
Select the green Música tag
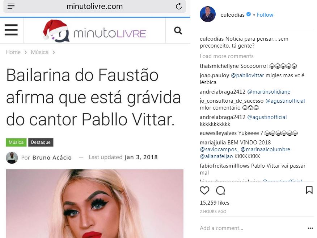[16, 142]
